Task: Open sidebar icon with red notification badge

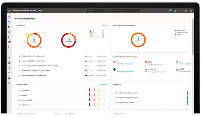Action: 9,42
